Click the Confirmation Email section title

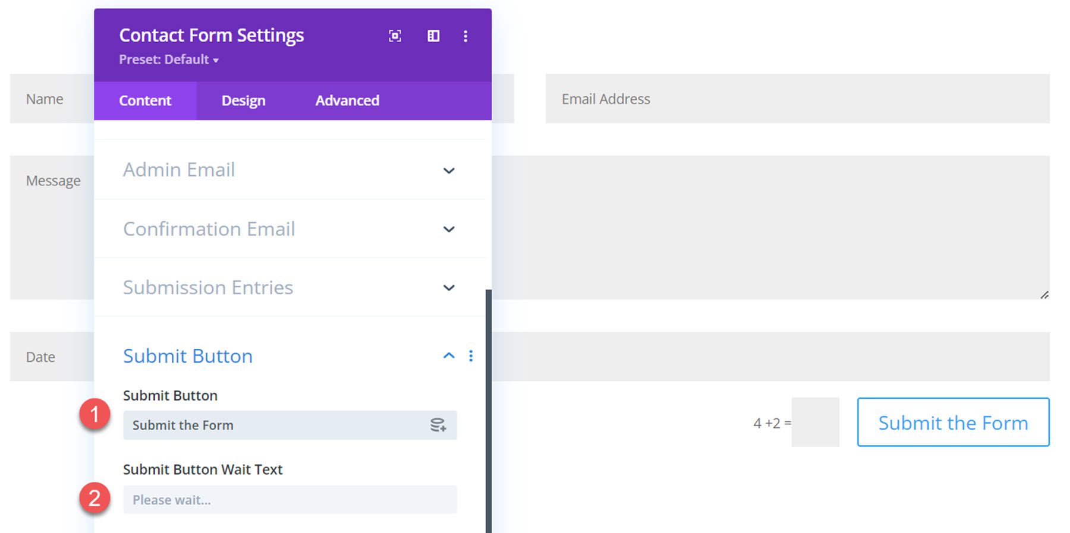209,229
